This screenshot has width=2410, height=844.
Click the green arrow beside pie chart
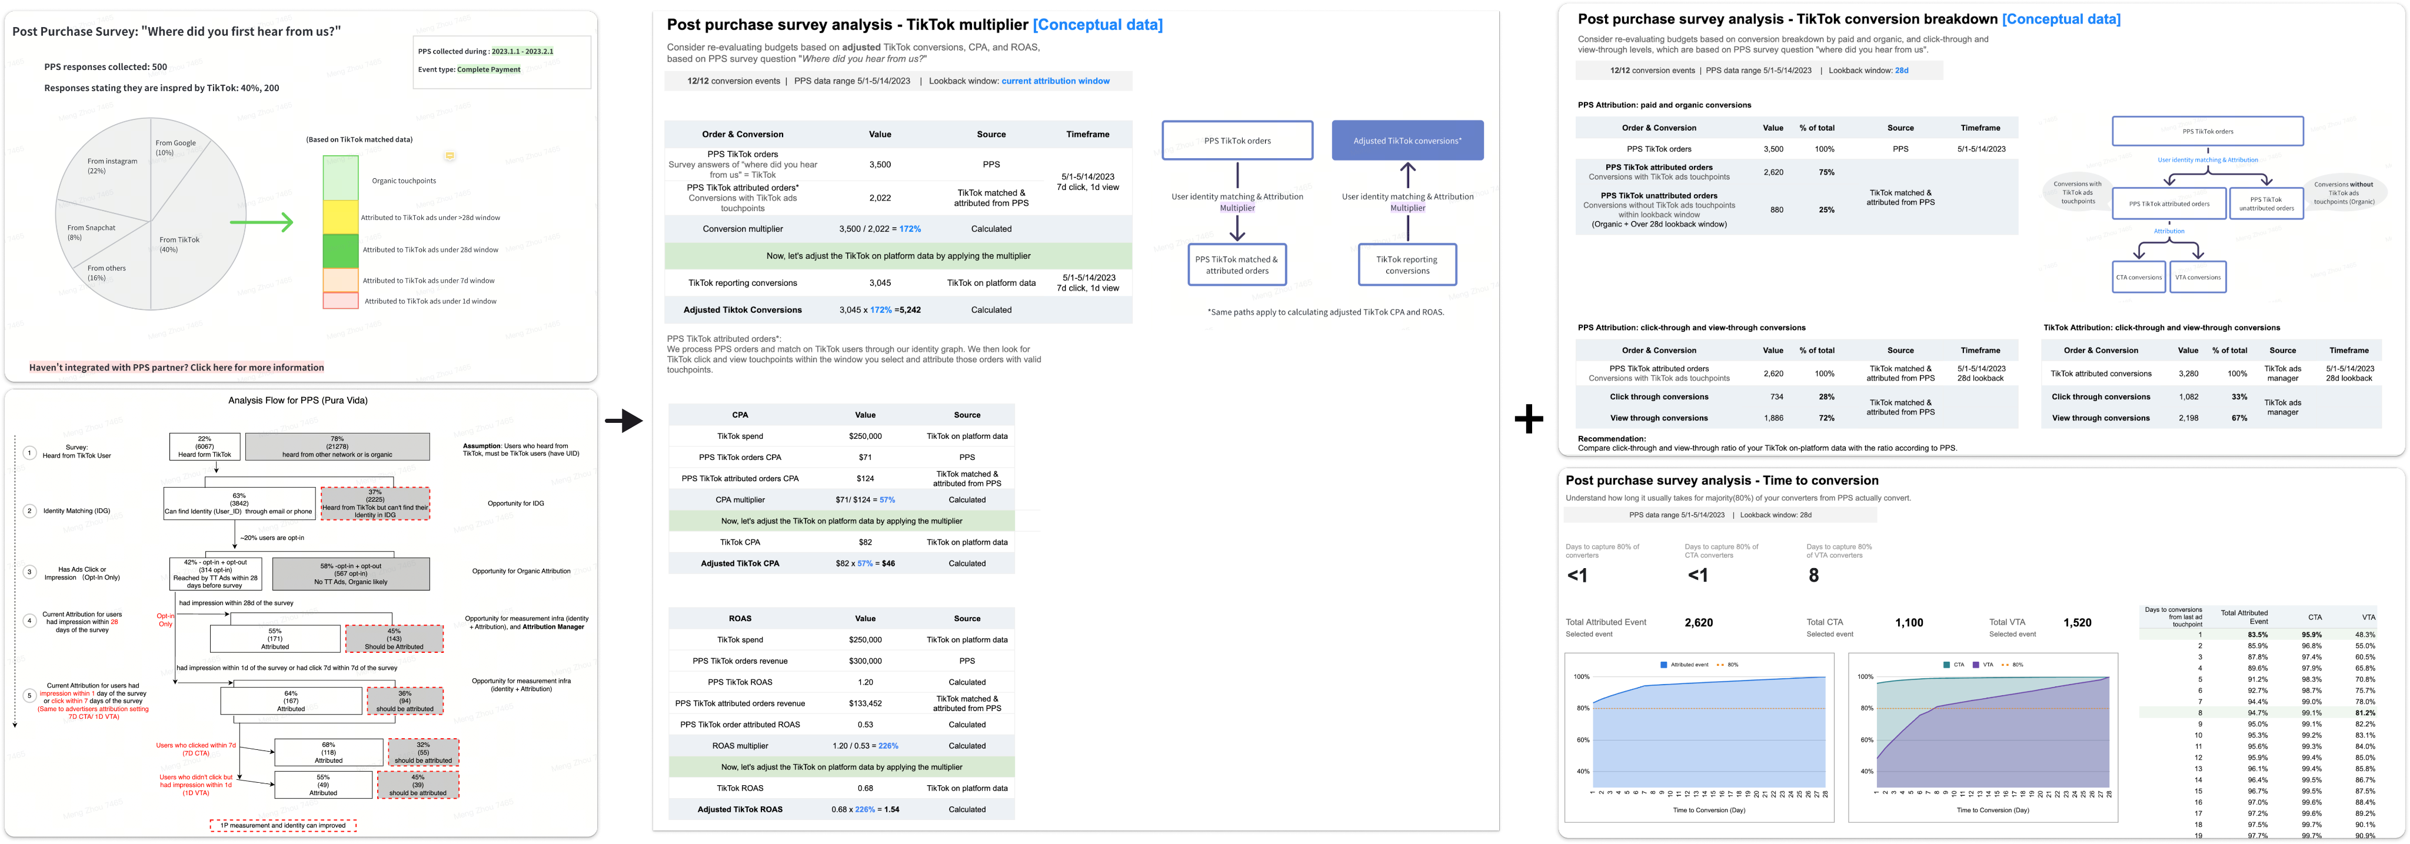262,222
